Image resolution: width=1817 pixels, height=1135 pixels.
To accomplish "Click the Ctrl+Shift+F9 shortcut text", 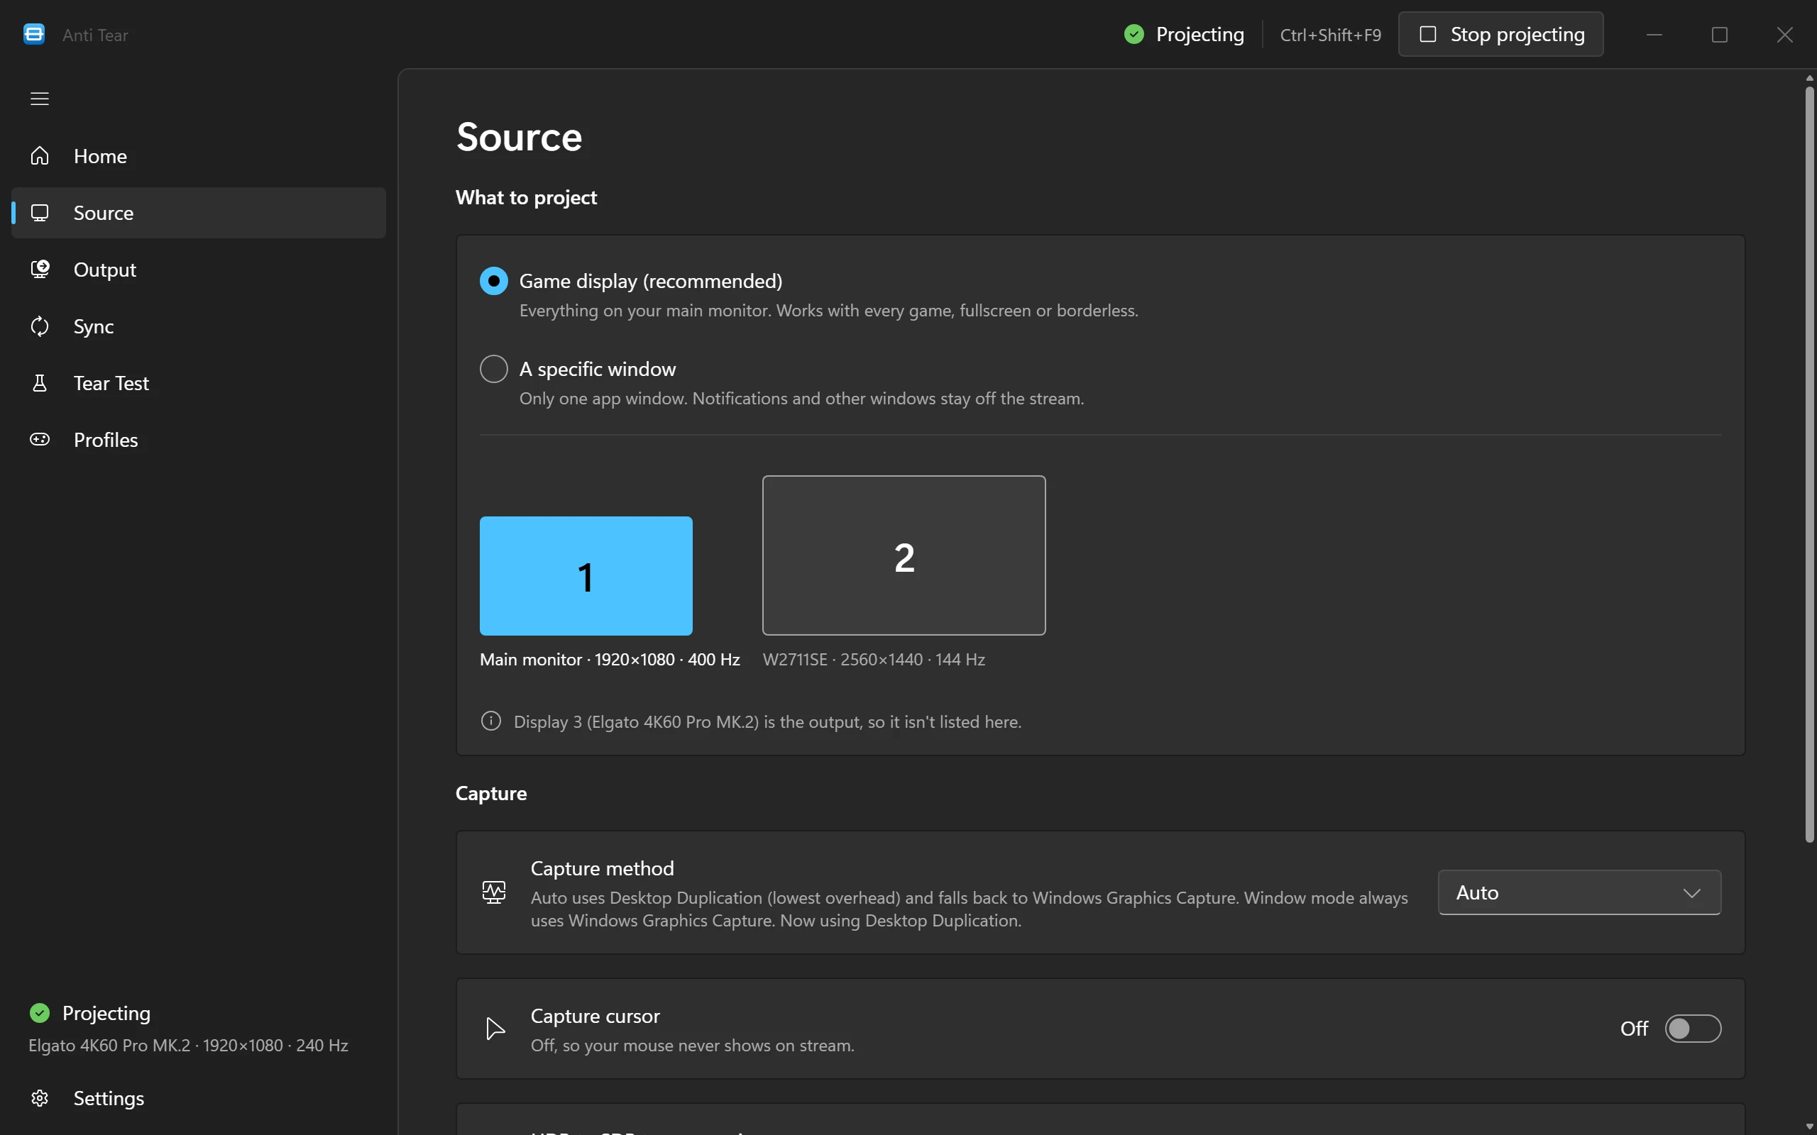I will point(1329,35).
